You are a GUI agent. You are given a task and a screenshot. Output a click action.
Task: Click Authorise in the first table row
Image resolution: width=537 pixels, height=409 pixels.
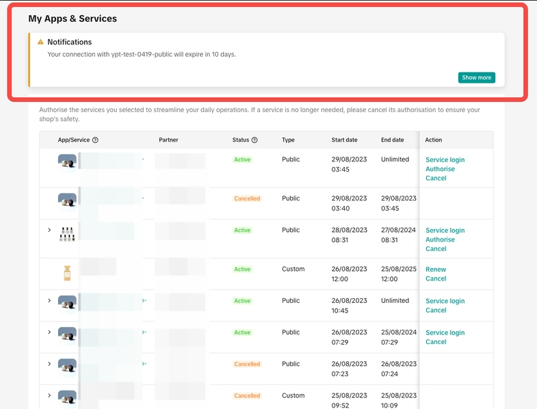(440, 169)
